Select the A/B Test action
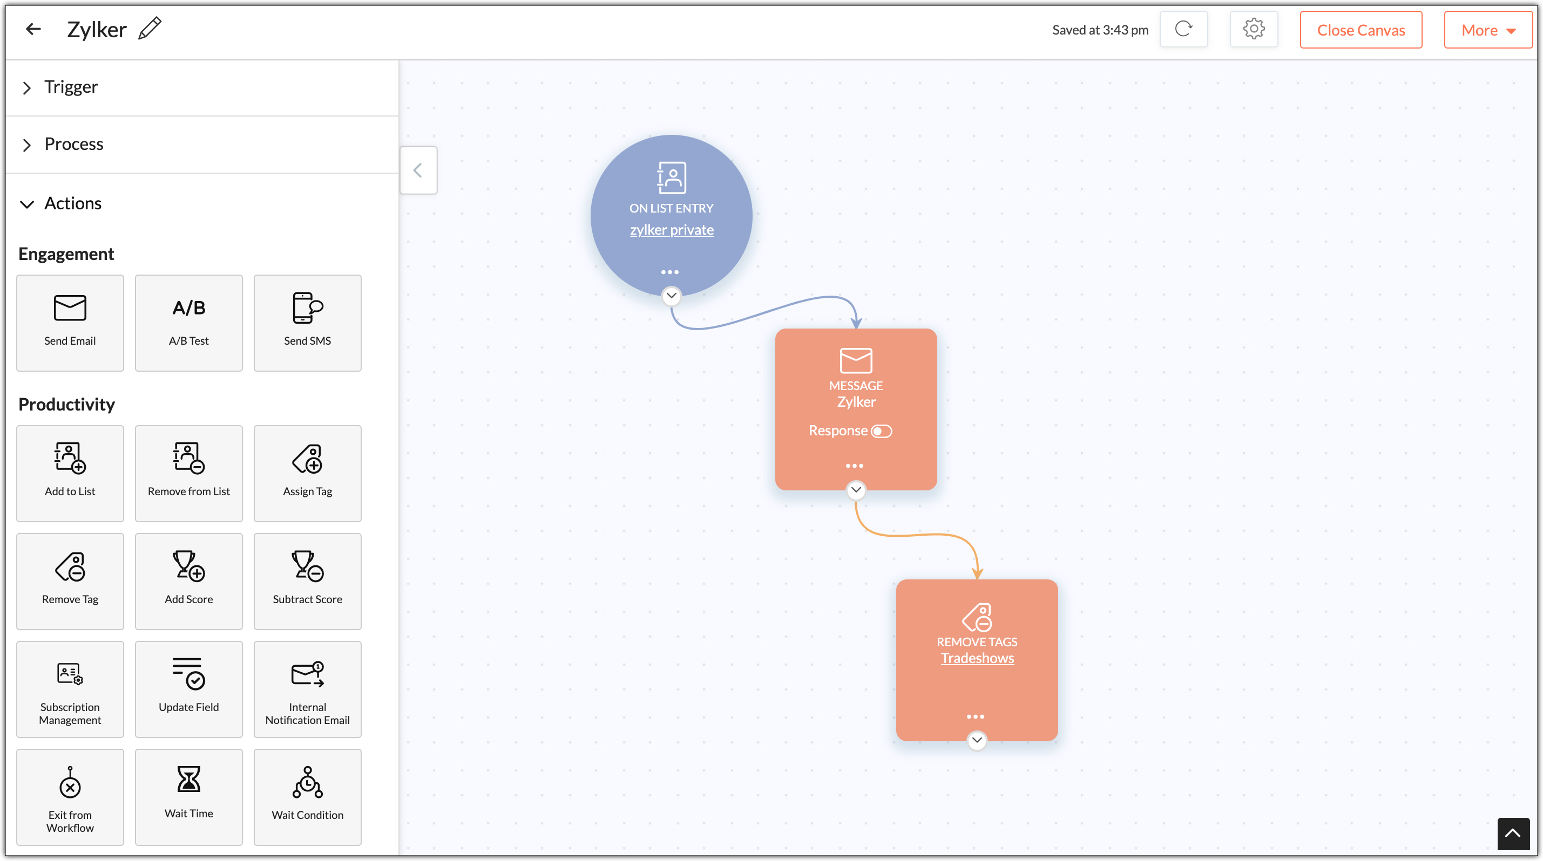1543x861 pixels. (188, 323)
